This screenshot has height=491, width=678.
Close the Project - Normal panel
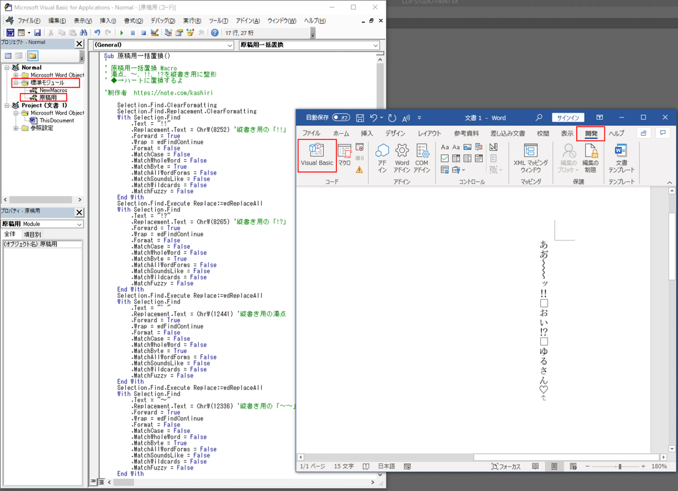(79, 43)
